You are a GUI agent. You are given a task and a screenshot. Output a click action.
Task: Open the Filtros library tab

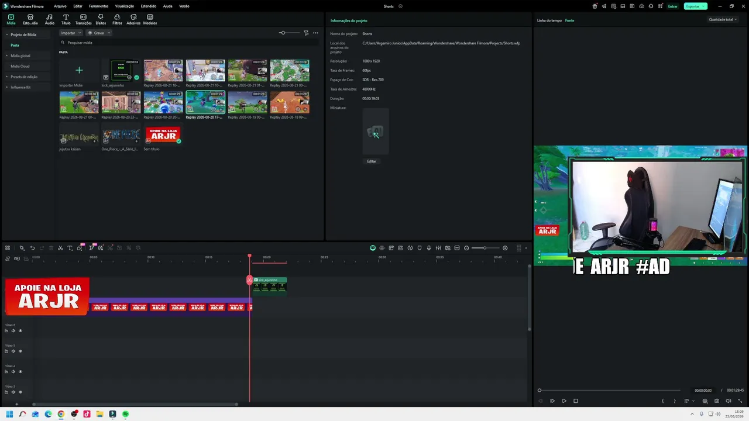[117, 19]
